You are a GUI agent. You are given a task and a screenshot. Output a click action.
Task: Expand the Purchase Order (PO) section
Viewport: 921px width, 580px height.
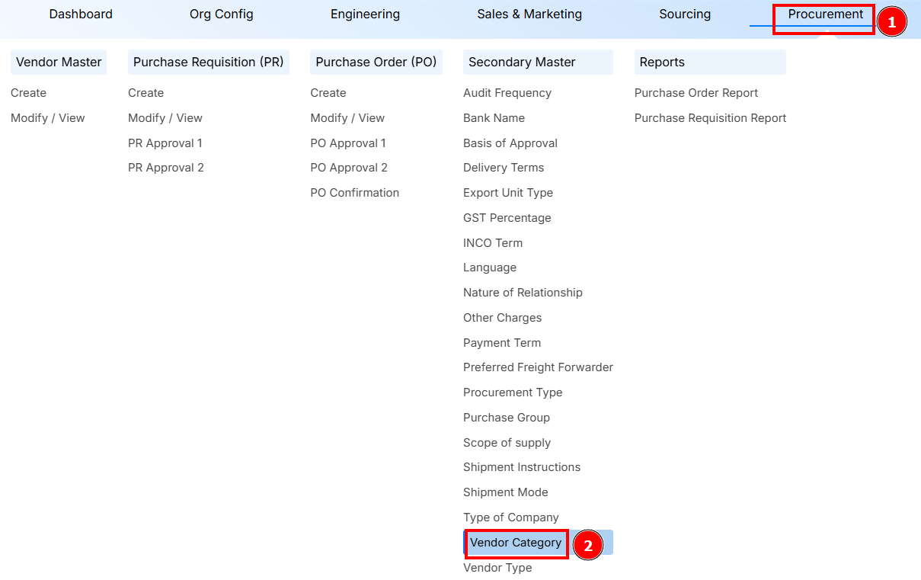pos(376,62)
